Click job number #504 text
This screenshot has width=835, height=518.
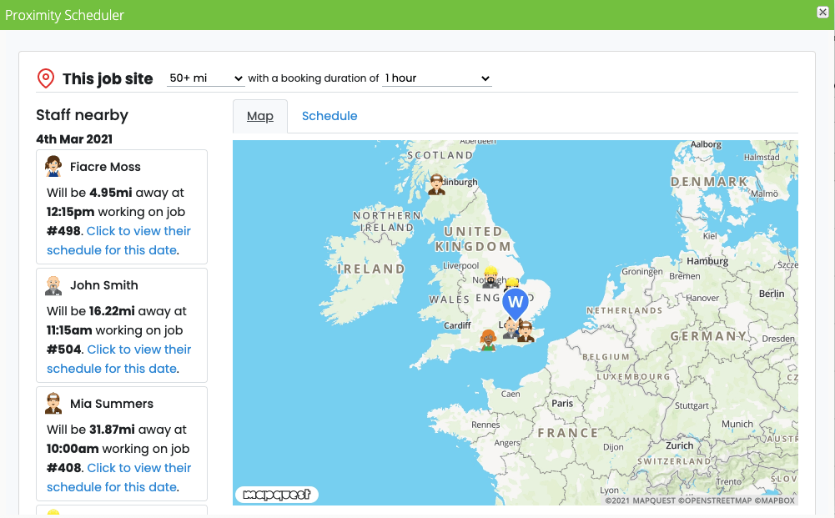pos(64,350)
